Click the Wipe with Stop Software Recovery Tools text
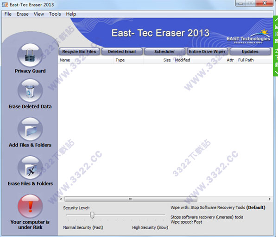Image resolution: width=278 pixels, height=237 pixels. click(x=218, y=207)
